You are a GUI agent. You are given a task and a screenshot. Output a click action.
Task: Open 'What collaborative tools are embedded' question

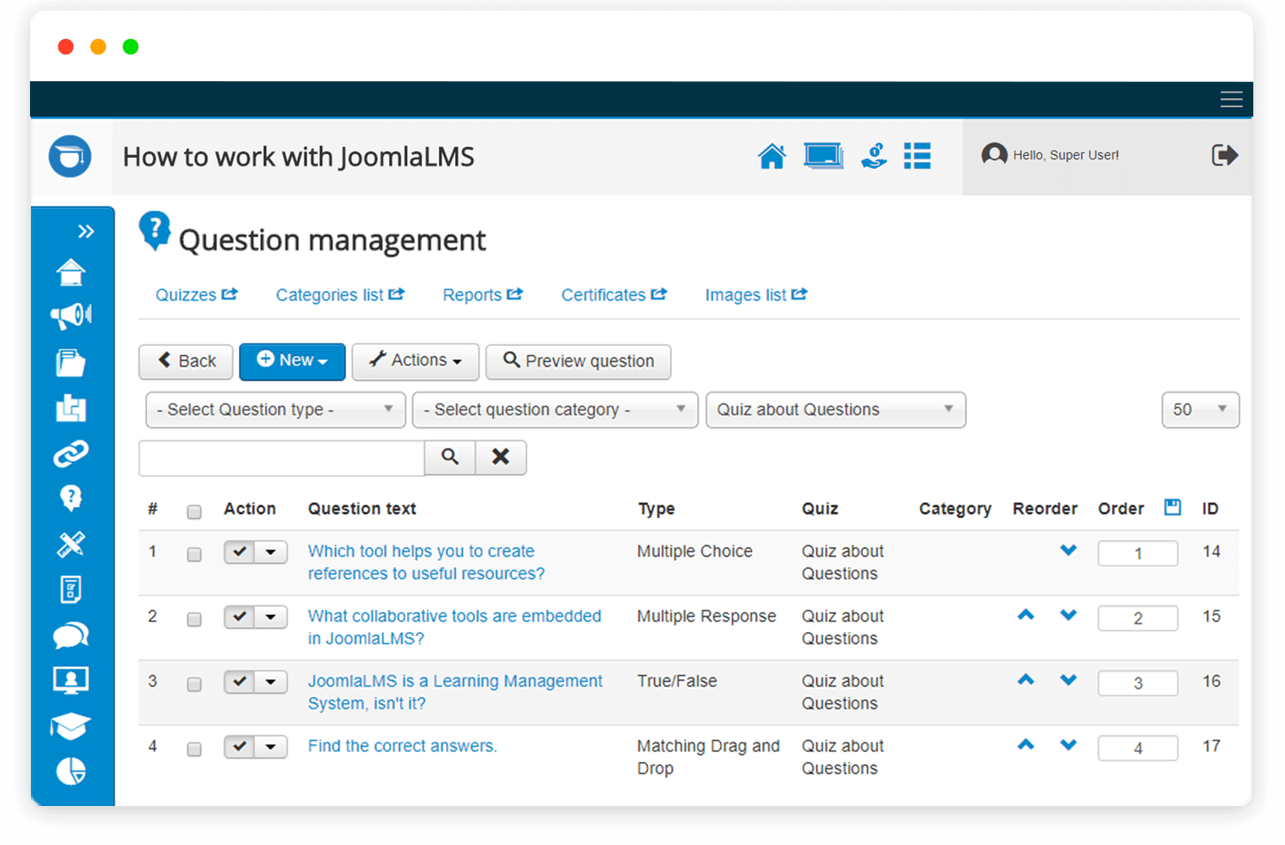click(454, 627)
